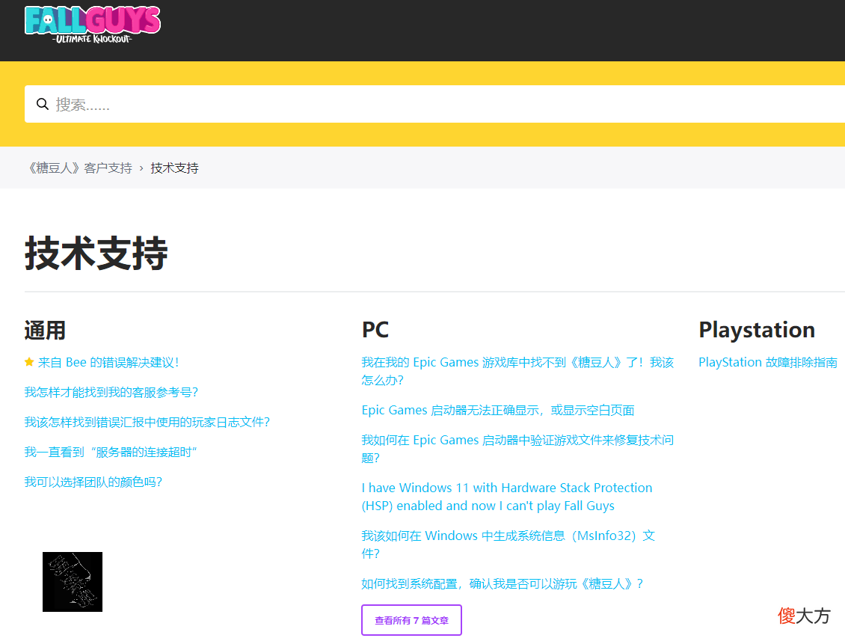Open 服务器的连接超时 article link

coord(111,453)
